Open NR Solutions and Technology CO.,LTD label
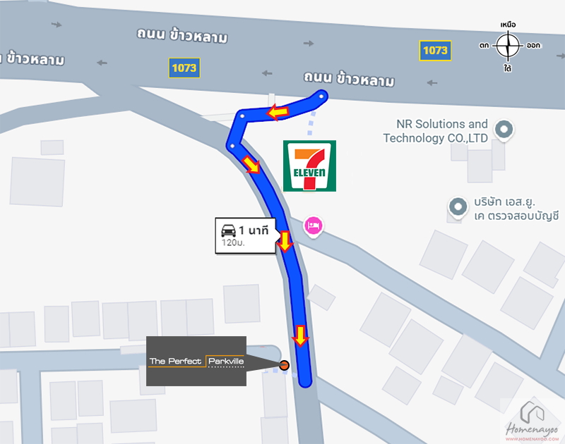Viewport: 565px width, 444px height. pos(435,131)
